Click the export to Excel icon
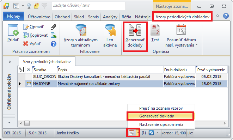Screen dimensions: 233x140 [54, 35]
